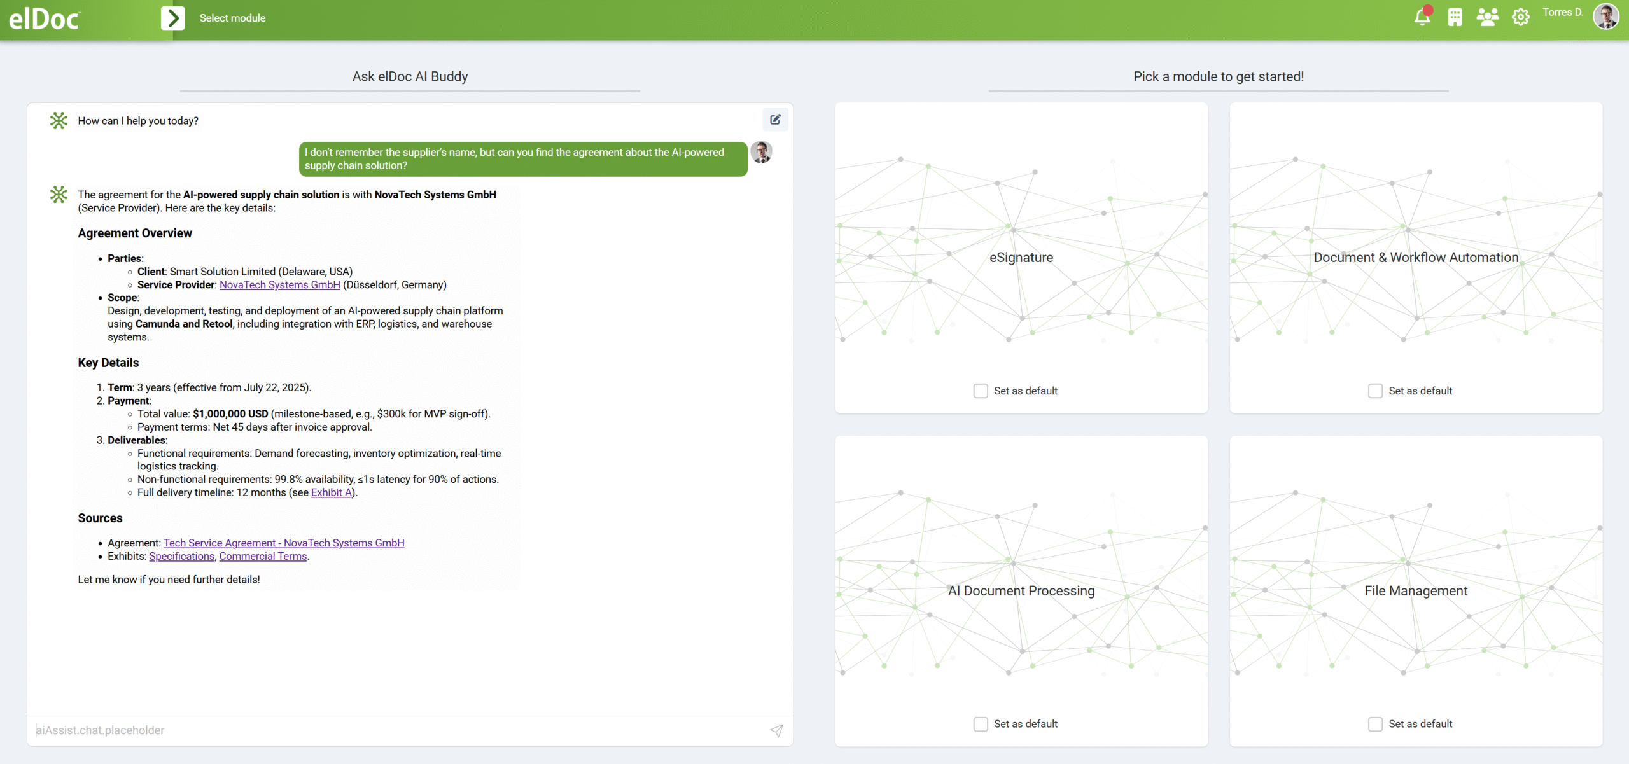Click the chat message input field
This screenshot has width=1629, height=764.
coord(395,730)
